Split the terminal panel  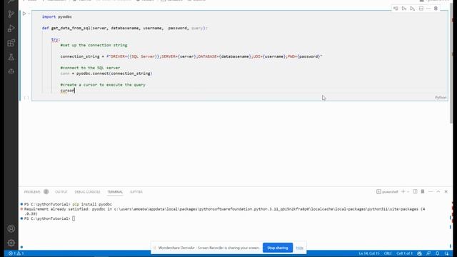(x=415, y=191)
